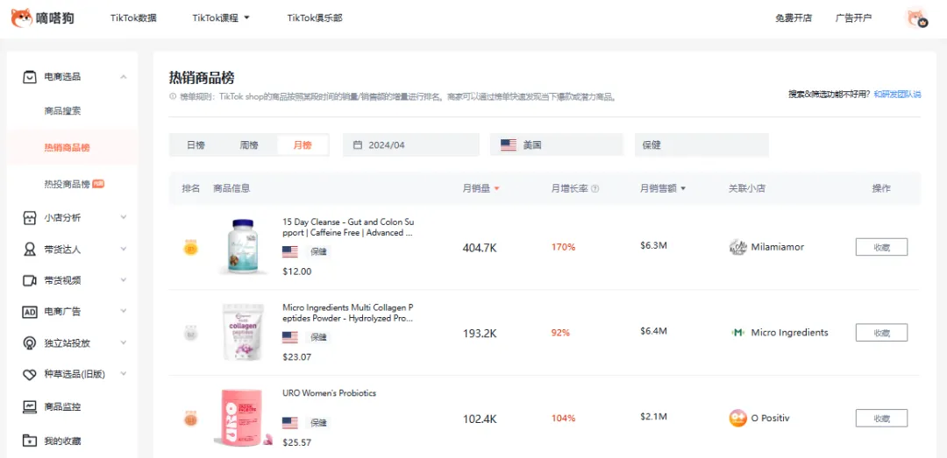Click the 170% growth rate value
The image size is (947, 458).
563,247
